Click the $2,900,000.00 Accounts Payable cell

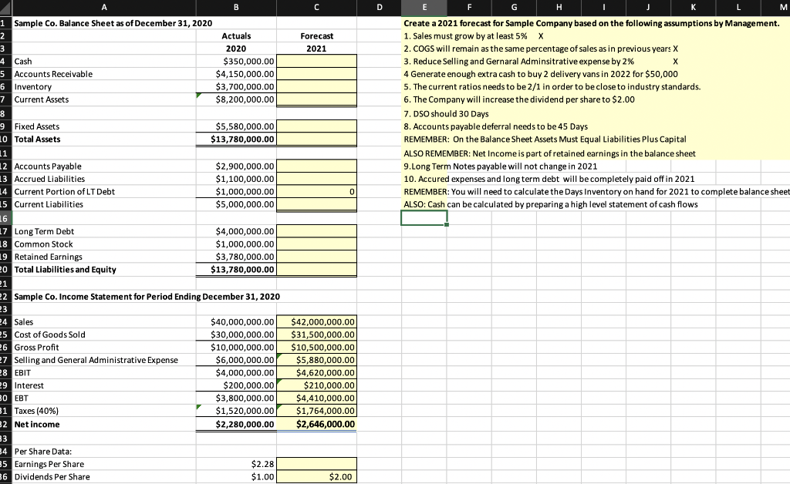tap(236, 166)
